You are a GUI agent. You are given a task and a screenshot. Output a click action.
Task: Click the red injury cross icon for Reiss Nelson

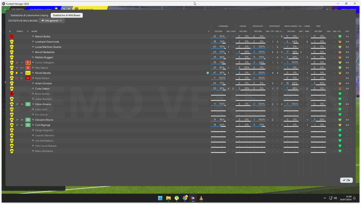tap(17, 78)
